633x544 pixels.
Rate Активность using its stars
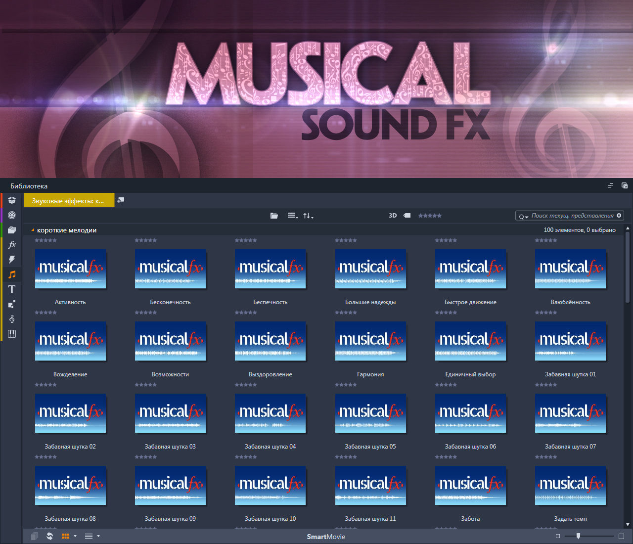pos(45,240)
